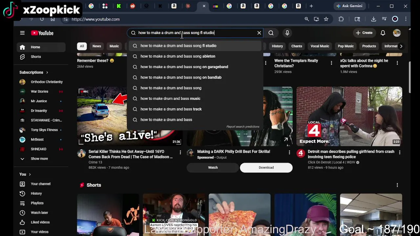Open options for the xQc video
This screenshot has width=420, height=236.
coord(397,63)
